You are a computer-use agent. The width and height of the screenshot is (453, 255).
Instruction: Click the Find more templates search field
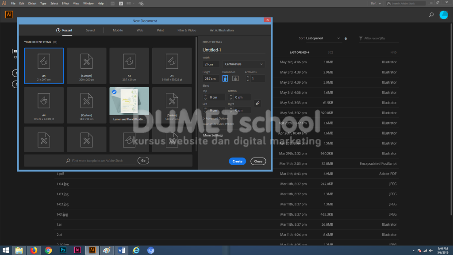tap(101, 160)
